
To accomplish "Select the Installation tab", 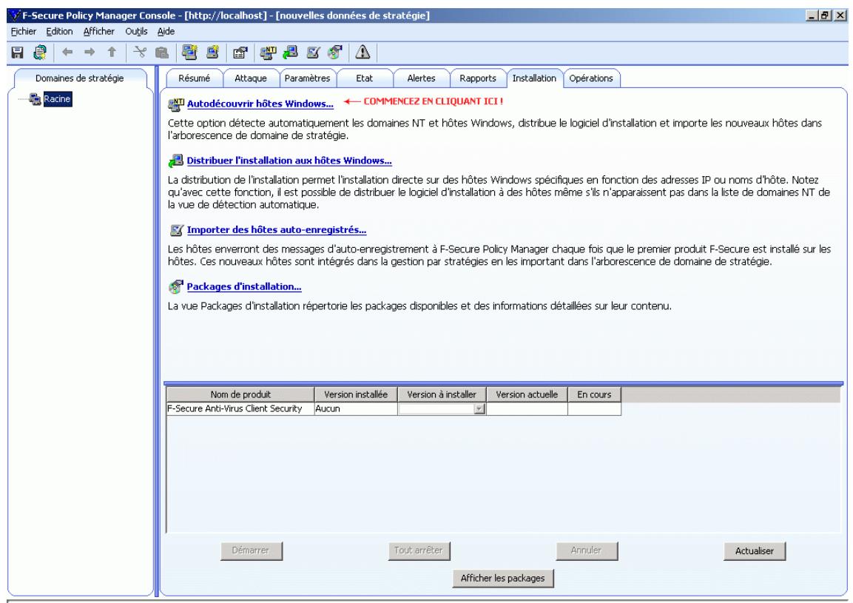I will [534, 78].
